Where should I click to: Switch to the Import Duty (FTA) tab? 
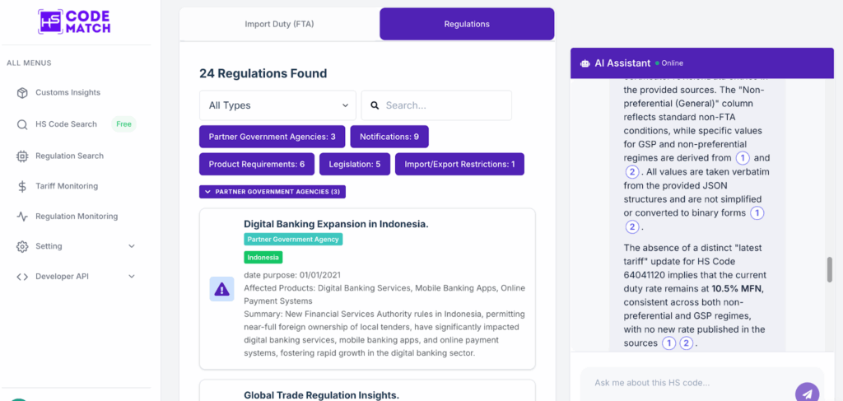coord(279,24)
